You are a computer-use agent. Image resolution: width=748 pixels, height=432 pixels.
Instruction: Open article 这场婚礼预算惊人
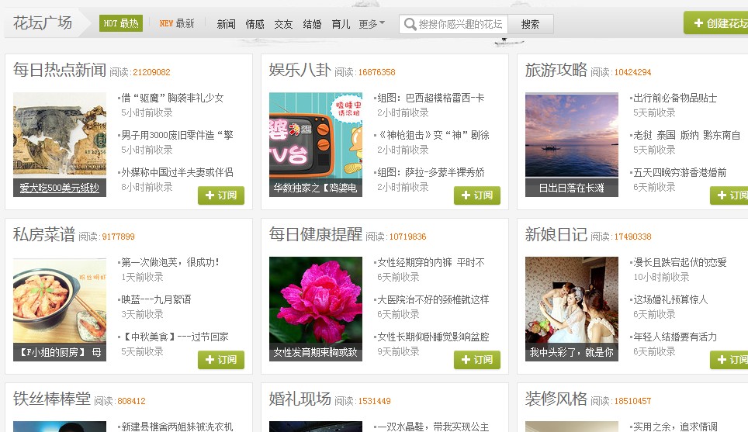pyautogui.click(x=670, y=299)
